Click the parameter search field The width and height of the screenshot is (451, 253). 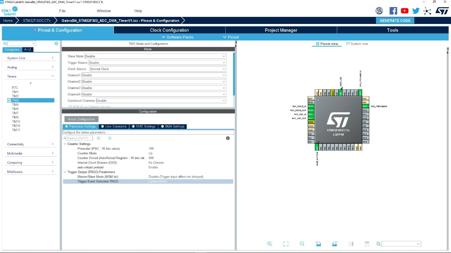click(x=79, y=138)
